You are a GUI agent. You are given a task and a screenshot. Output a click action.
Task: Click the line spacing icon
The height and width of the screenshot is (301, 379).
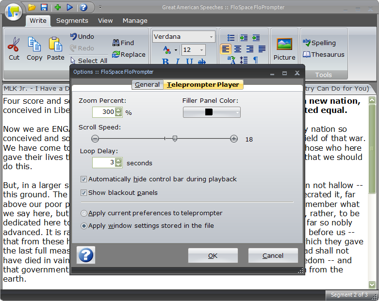point(244,60)
